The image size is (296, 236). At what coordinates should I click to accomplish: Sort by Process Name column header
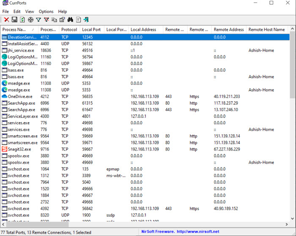pos(19,30)
